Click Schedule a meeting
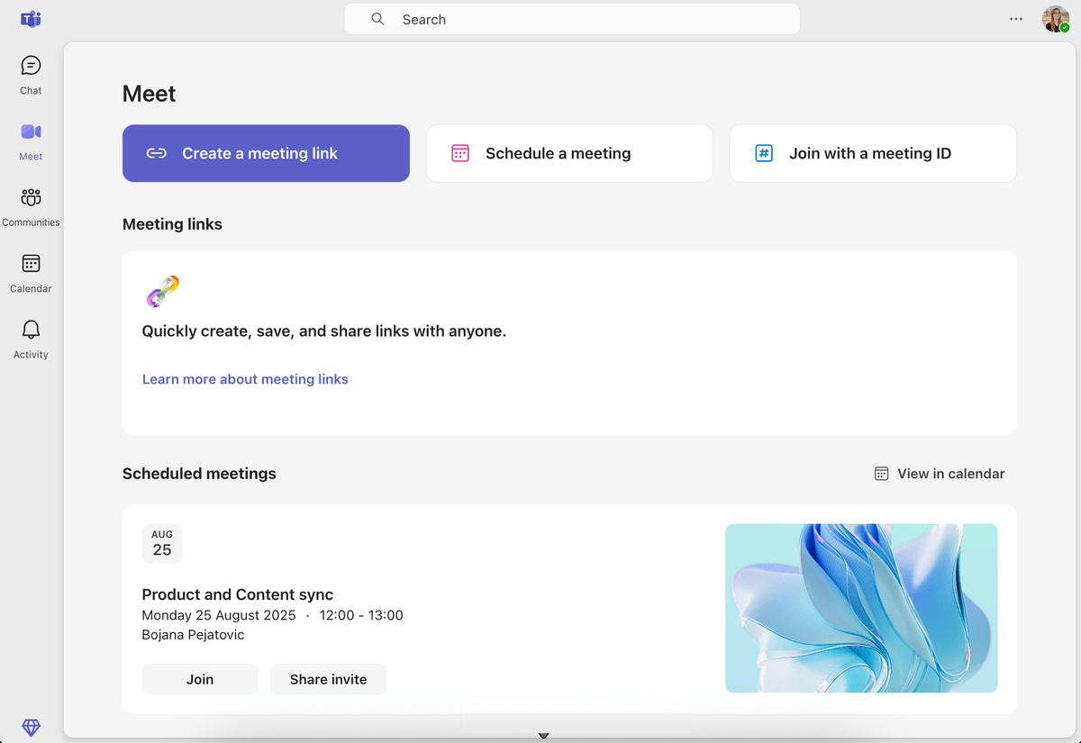Viewport: 1081px width, 743px height. pyautogui.click(x=568, y=153)
